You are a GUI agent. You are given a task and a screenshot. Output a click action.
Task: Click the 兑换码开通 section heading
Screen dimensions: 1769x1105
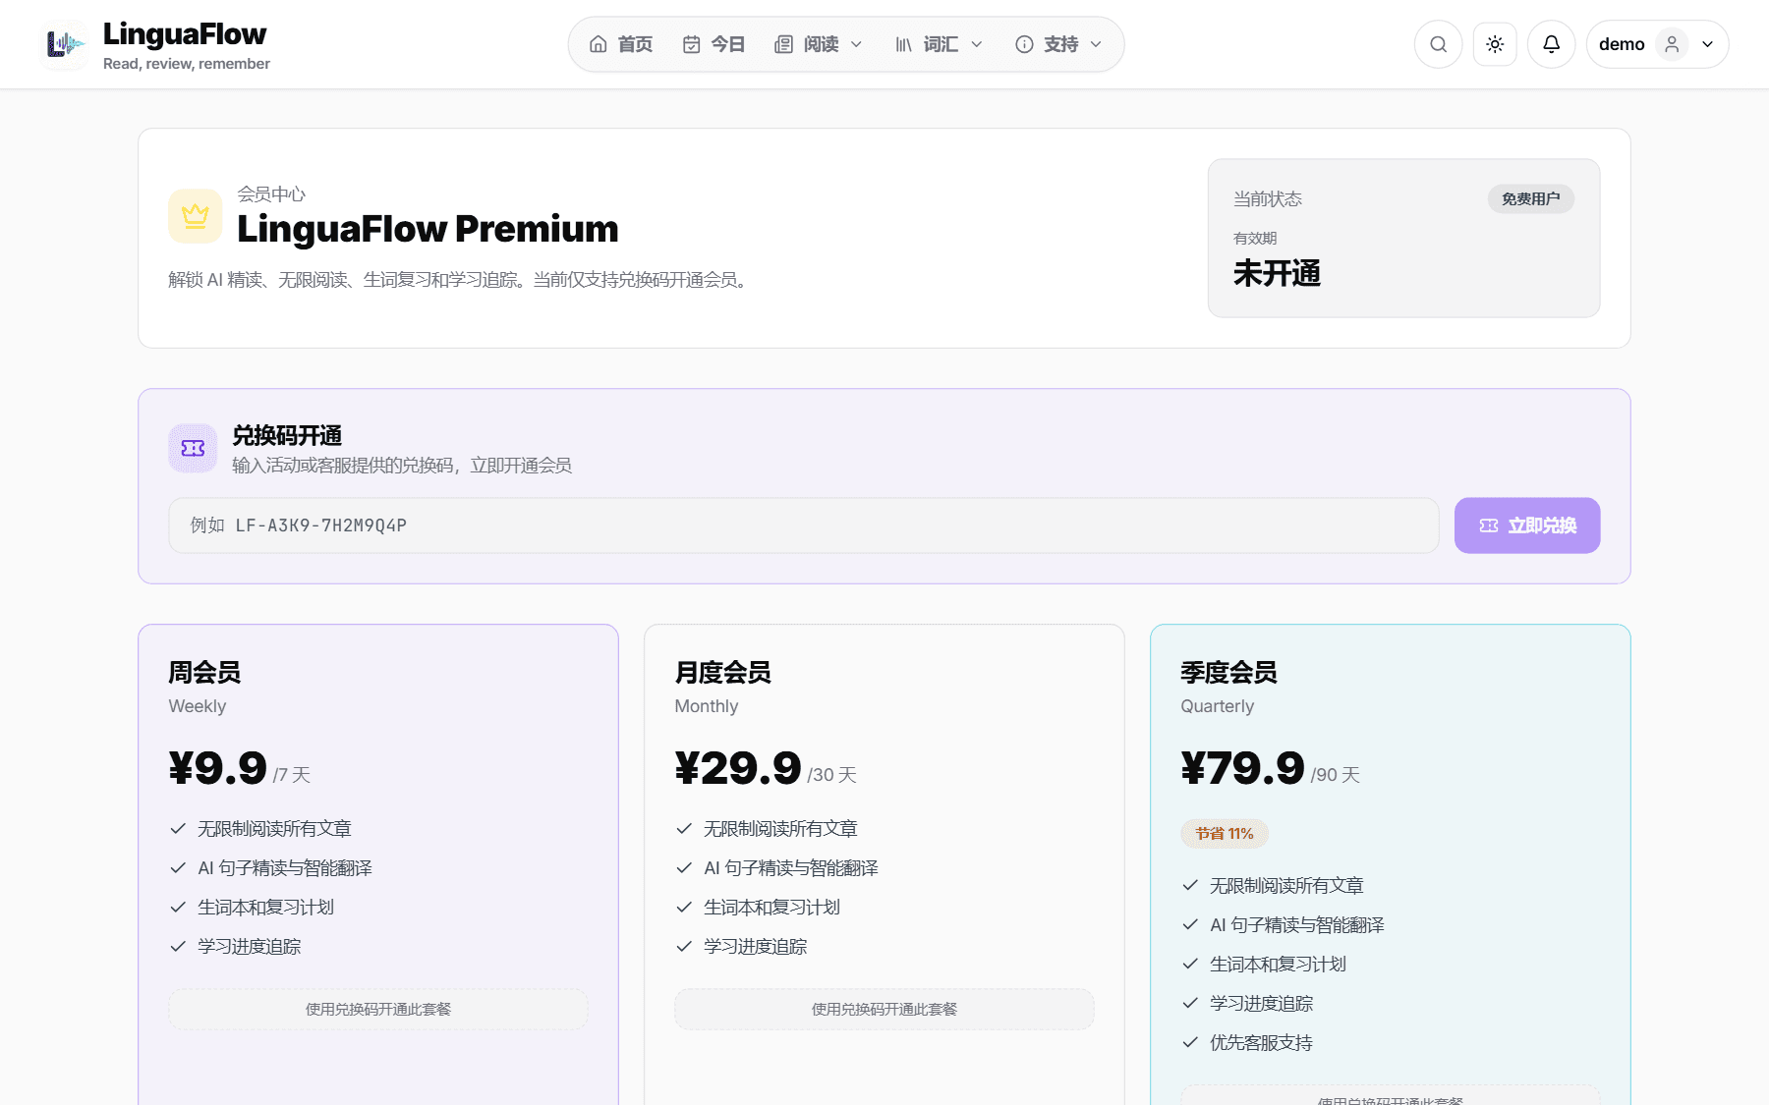point(287,435)
